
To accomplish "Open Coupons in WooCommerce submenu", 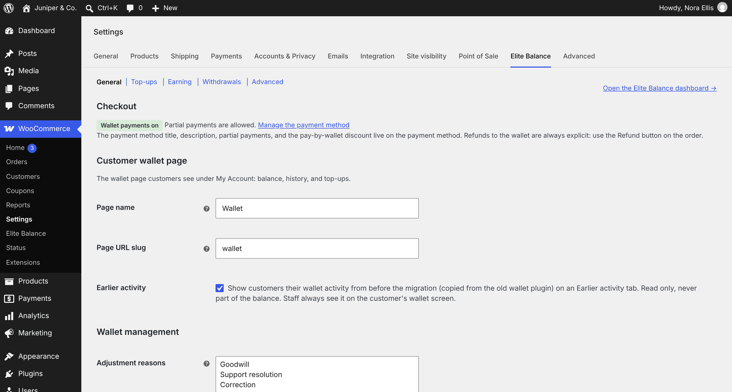I will [20, 191].
